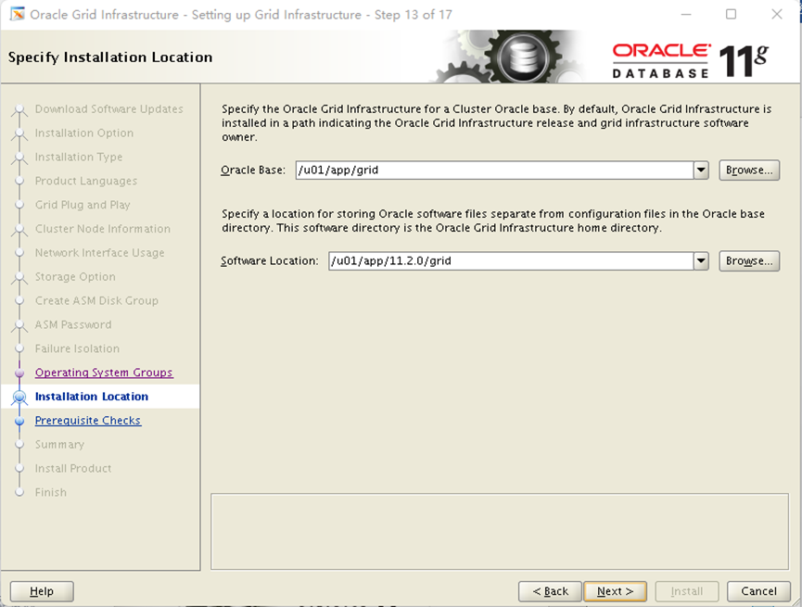Click the Installation Option step text

point(84,133)
